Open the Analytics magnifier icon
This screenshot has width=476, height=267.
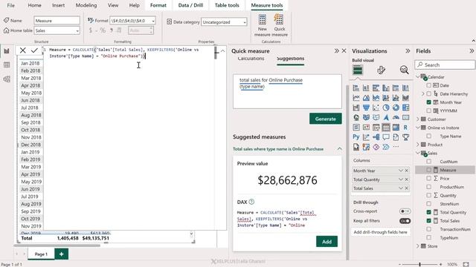[404, 70]
